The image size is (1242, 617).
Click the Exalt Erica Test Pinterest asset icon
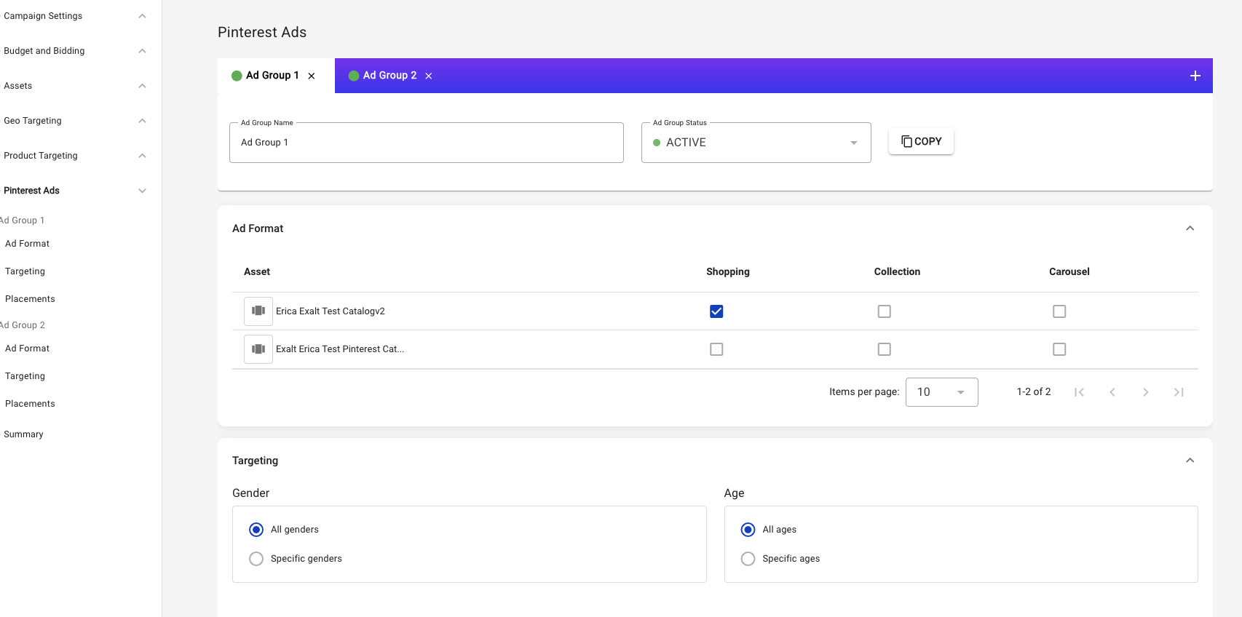coord(258,349)
